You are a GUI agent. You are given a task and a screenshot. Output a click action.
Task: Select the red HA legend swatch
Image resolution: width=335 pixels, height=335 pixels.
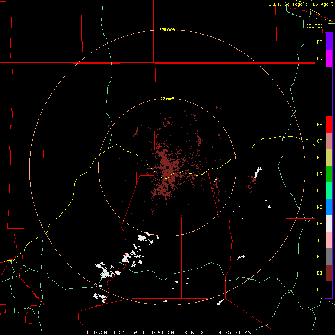coord(329,124)
